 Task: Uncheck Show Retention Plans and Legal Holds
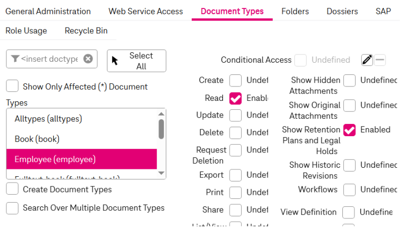[x=349, y=130]
